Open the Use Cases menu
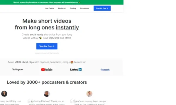 [49, 8]
